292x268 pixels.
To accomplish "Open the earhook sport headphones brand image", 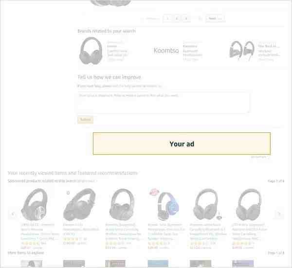I will (x=242, y=51).
